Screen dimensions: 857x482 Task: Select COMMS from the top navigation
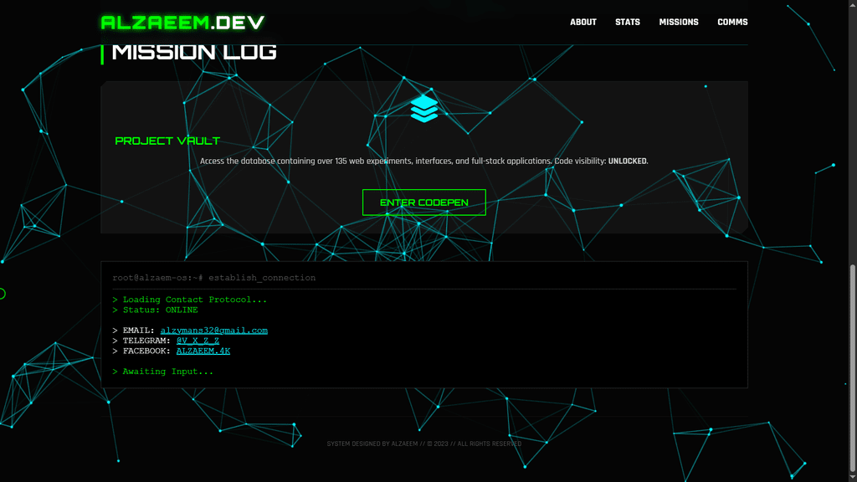[x=732, y=23]
